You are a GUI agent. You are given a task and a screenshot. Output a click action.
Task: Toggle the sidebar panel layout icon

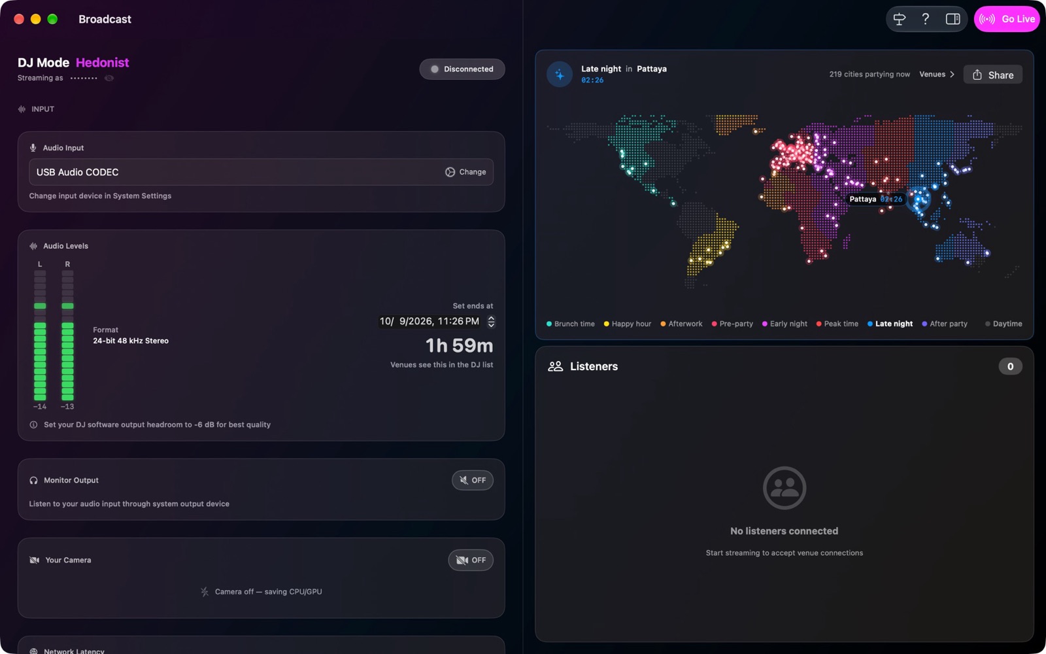(953, 19)
